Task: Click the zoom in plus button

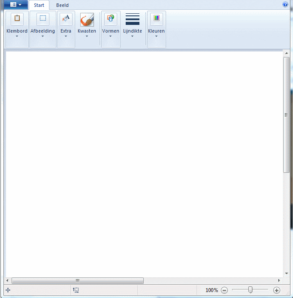Action: (277, 290)
